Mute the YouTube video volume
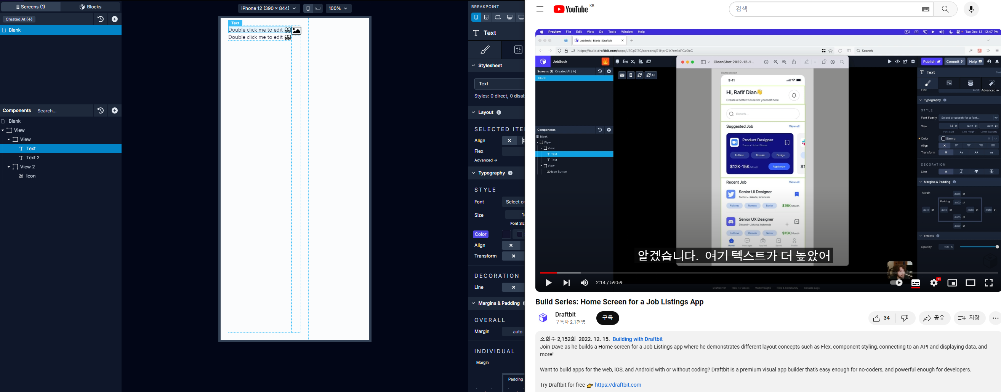Viewport: 1001px width, 392px height. pyautogui.click(x=584, y=283)
